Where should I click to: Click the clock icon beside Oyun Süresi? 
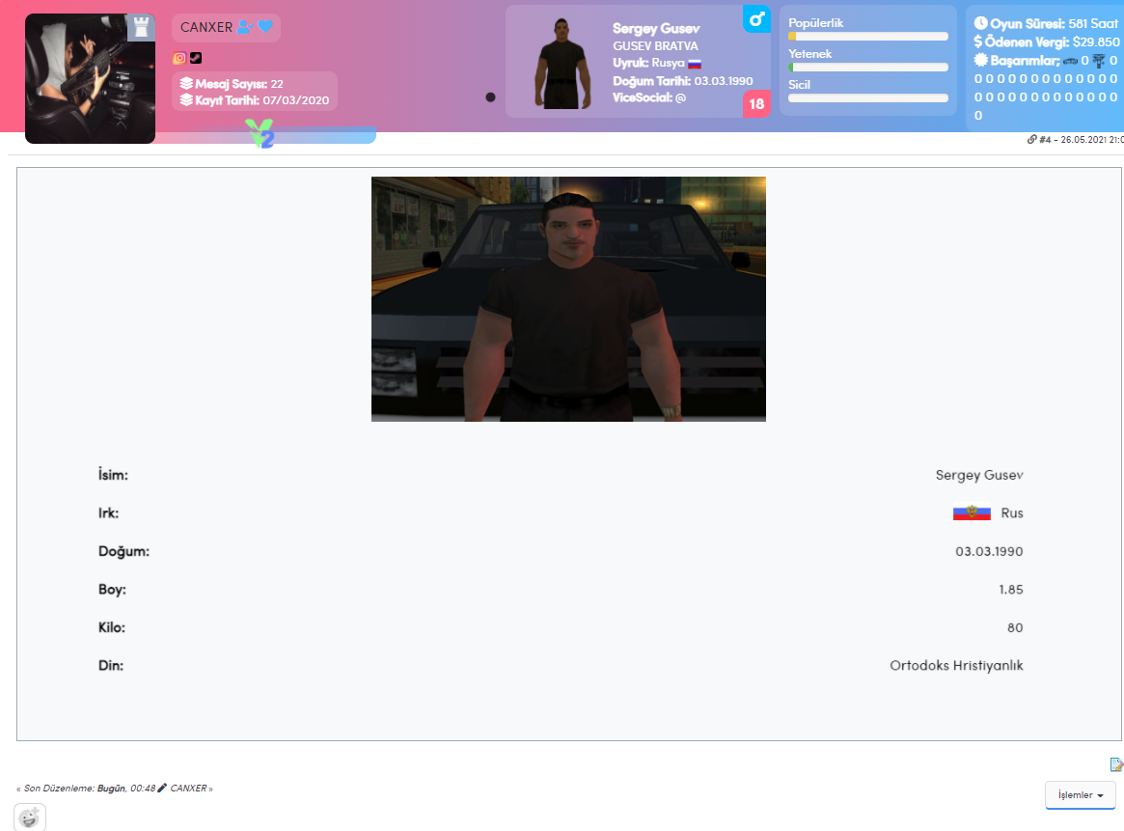(980, 24)
